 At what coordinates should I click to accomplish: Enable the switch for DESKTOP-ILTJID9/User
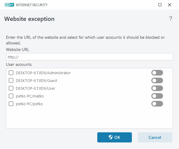(157, 88)
